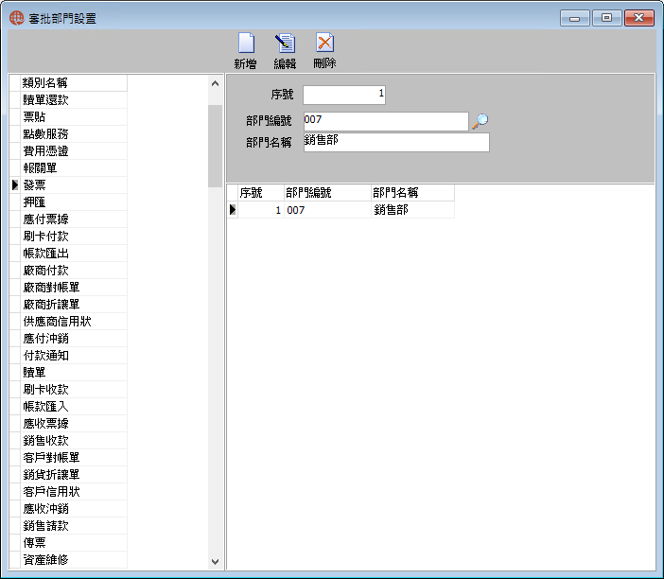Select 帳款匯入 category row
The image size is (664, 579).
click(74, 406)
